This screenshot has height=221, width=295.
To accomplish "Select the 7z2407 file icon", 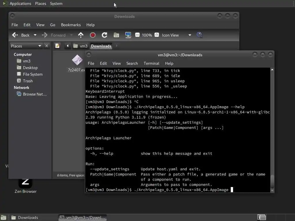I will tap(77, 60).
